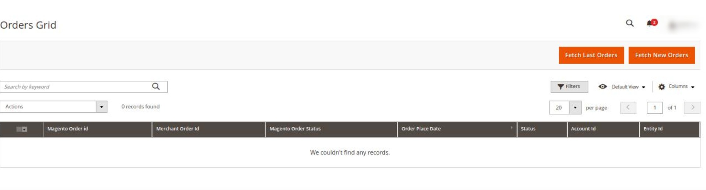
Task: Click the Fetch New Orders button
Action: pyautogui.click(x=661, y=55)
